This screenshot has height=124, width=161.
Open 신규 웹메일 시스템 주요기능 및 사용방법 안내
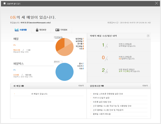click(112, 106)
